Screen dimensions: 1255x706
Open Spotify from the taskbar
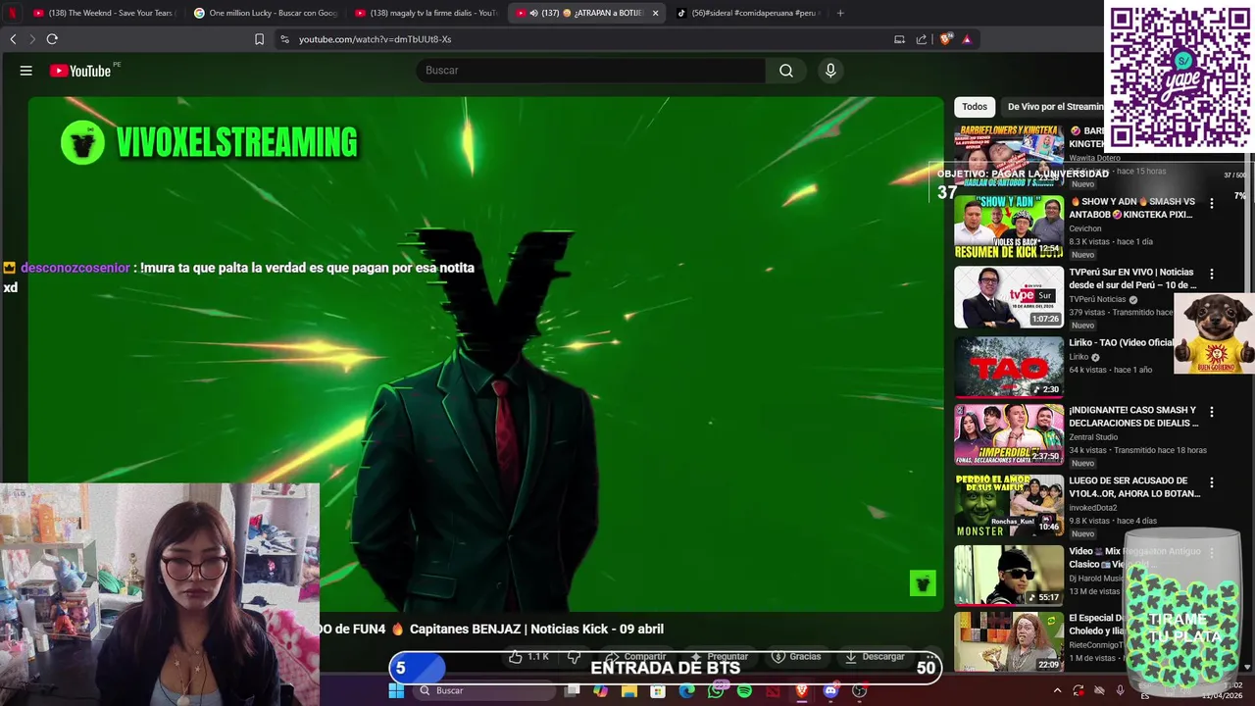744,690
